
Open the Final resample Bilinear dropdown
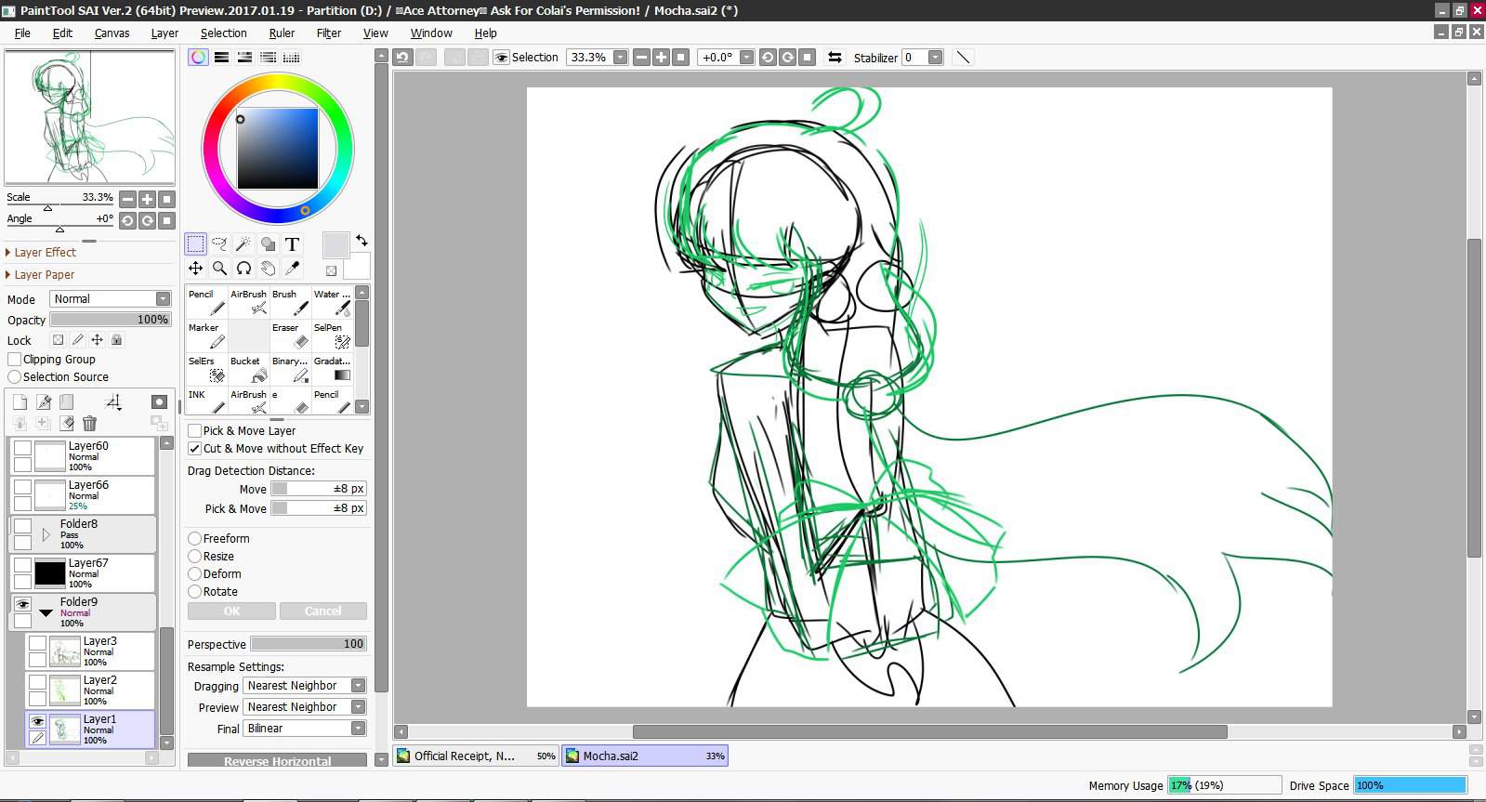[305, 728]
